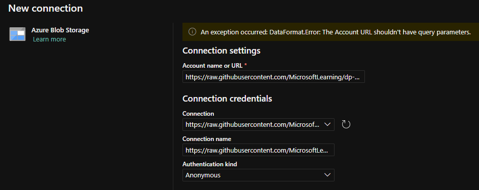
Task: Click the Connection credentials heading
Action: pos(227,99)
